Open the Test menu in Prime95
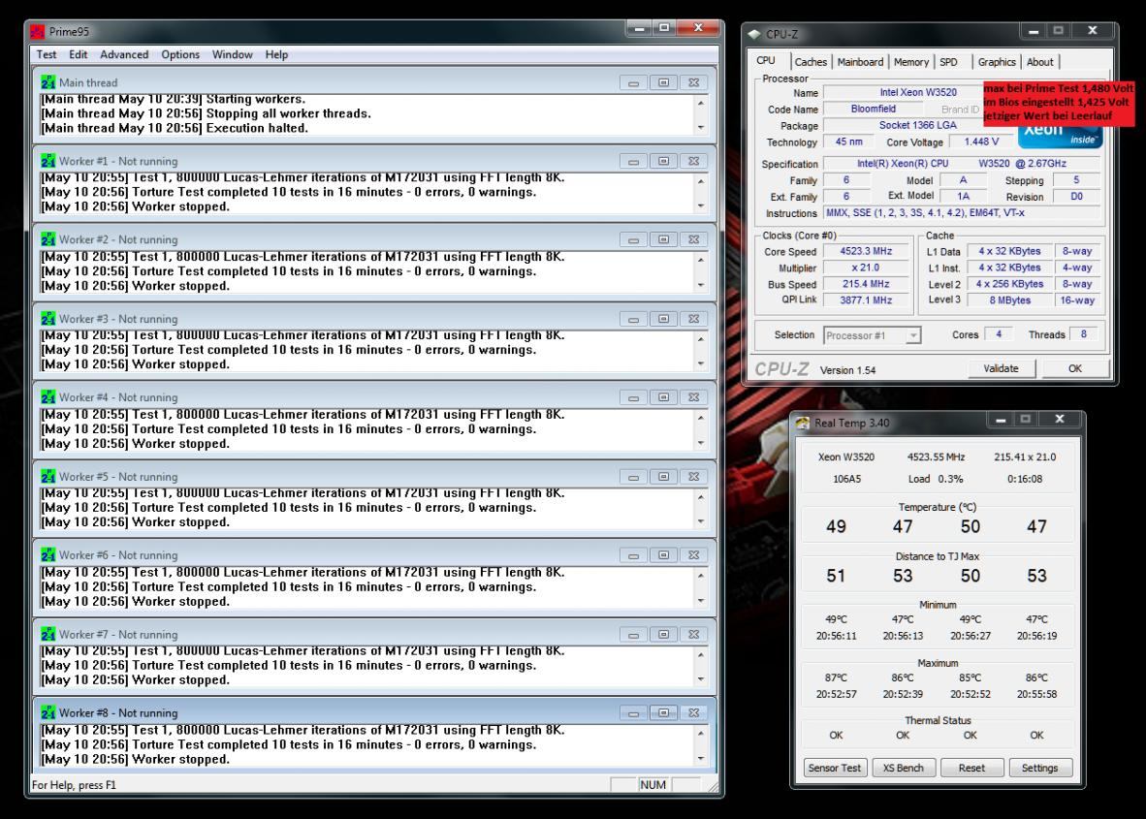The height and width of the screenshot is (819, 1146). click(x=46, y=55)
